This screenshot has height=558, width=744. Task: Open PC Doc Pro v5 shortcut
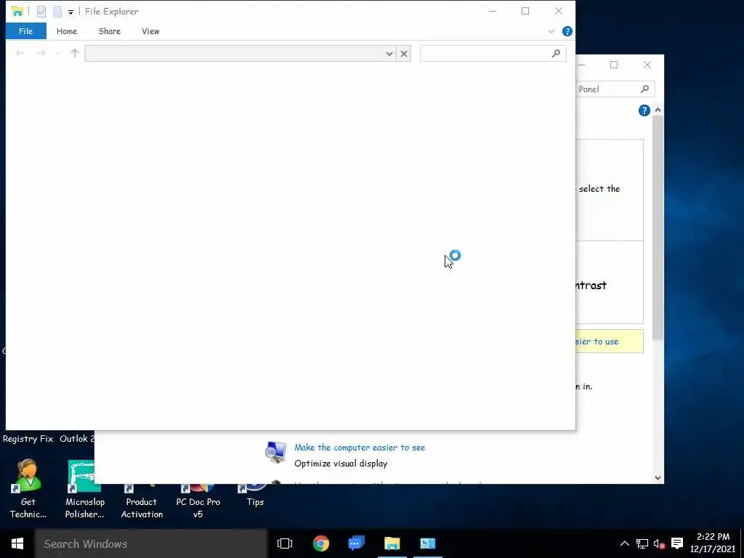[198, 501]
